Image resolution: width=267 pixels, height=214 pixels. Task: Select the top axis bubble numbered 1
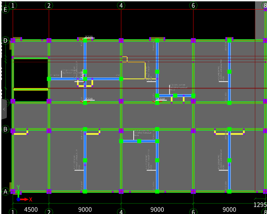(13, 5)
